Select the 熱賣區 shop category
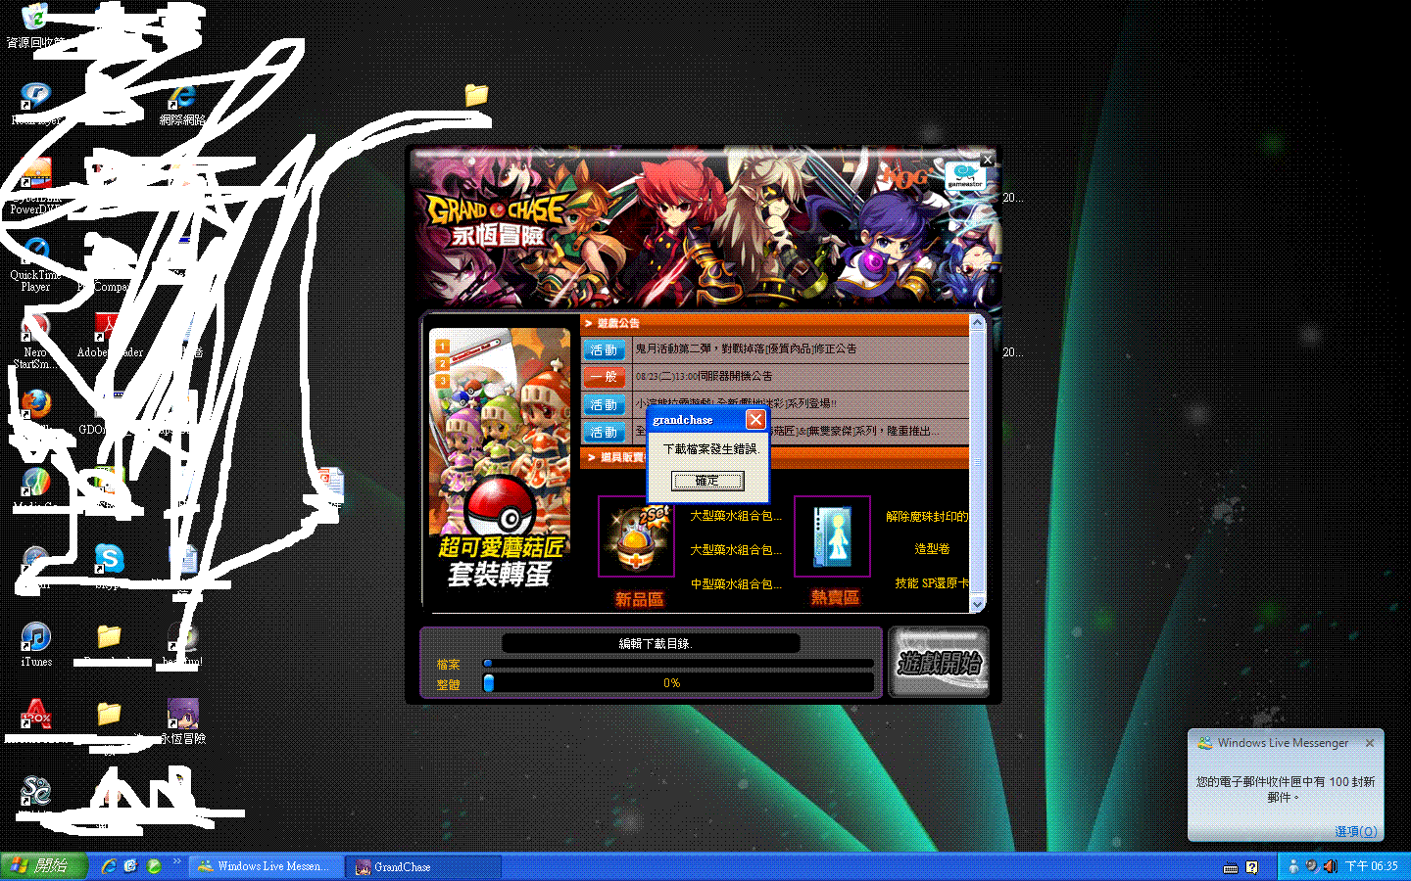This screenshot has width=1411, height=881. coord(835,597)
